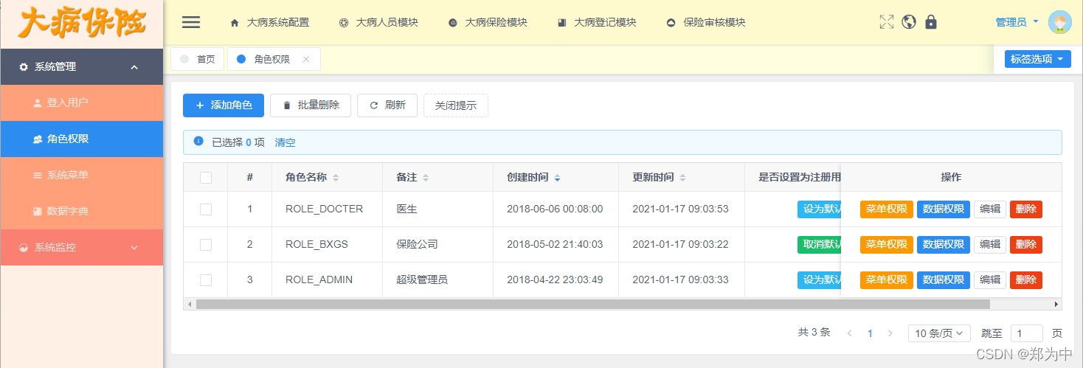The height and width of the screenshot is (368, 1083).
Task: Click 菜单权限 for ROLE_BXGS
Action: [x=887, y=244]
